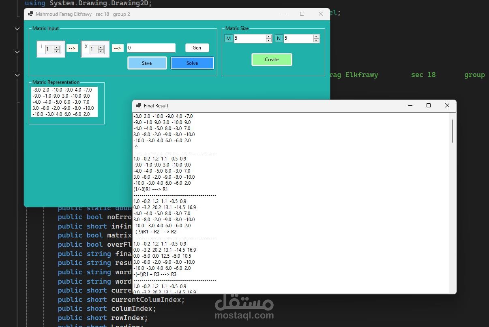Click the '-(-9)R1 + R2 ---> R2' line
This screenshot has width=489, height=327.
[155, 232]
